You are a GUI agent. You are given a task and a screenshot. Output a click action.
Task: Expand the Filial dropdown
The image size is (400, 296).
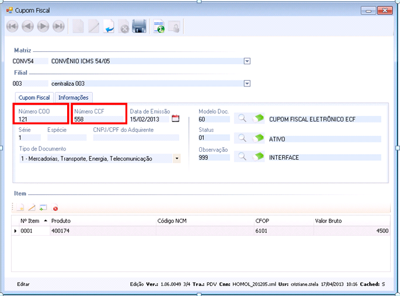pyautogui.click(x=247, y=83)
